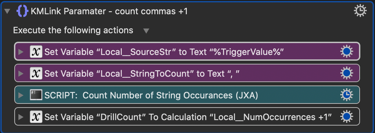Select the KMLink Paramater - count commas +1 title
The width and height of the screenshot is (375, 133).
tap(109, 11)
